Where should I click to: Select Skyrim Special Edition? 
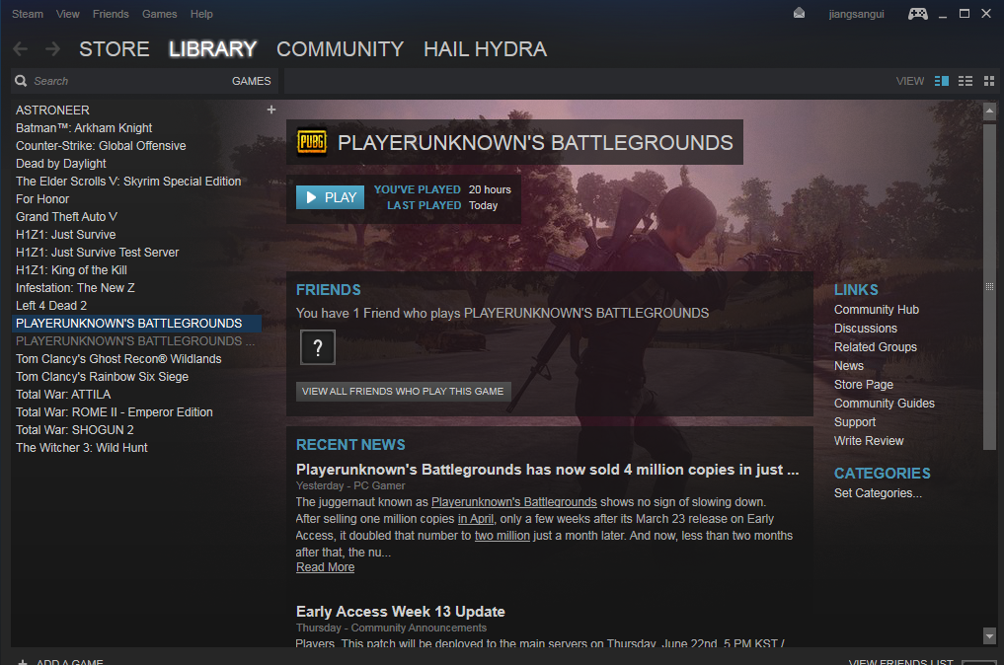(x=128, y=182)
